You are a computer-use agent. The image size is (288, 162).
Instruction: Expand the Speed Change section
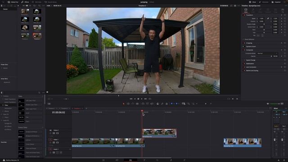(x=251, y=60)
